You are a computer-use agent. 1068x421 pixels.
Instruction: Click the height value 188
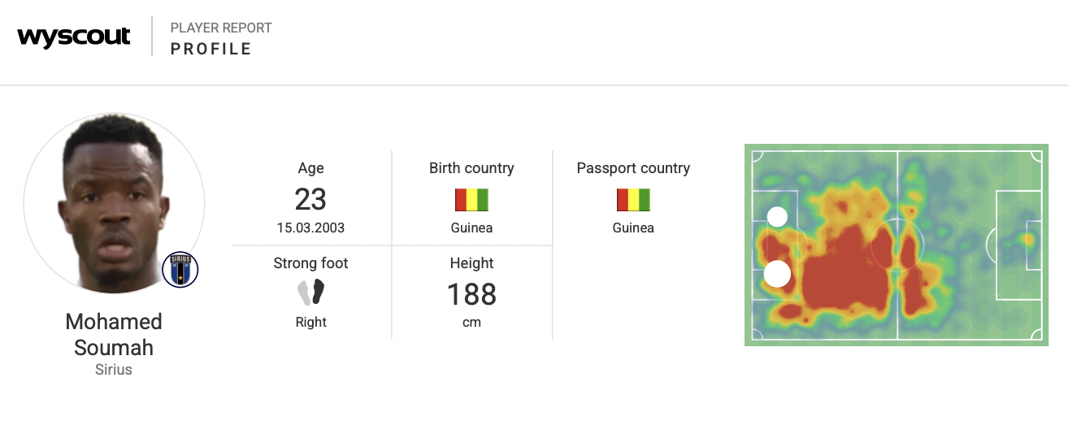(471, 294)
